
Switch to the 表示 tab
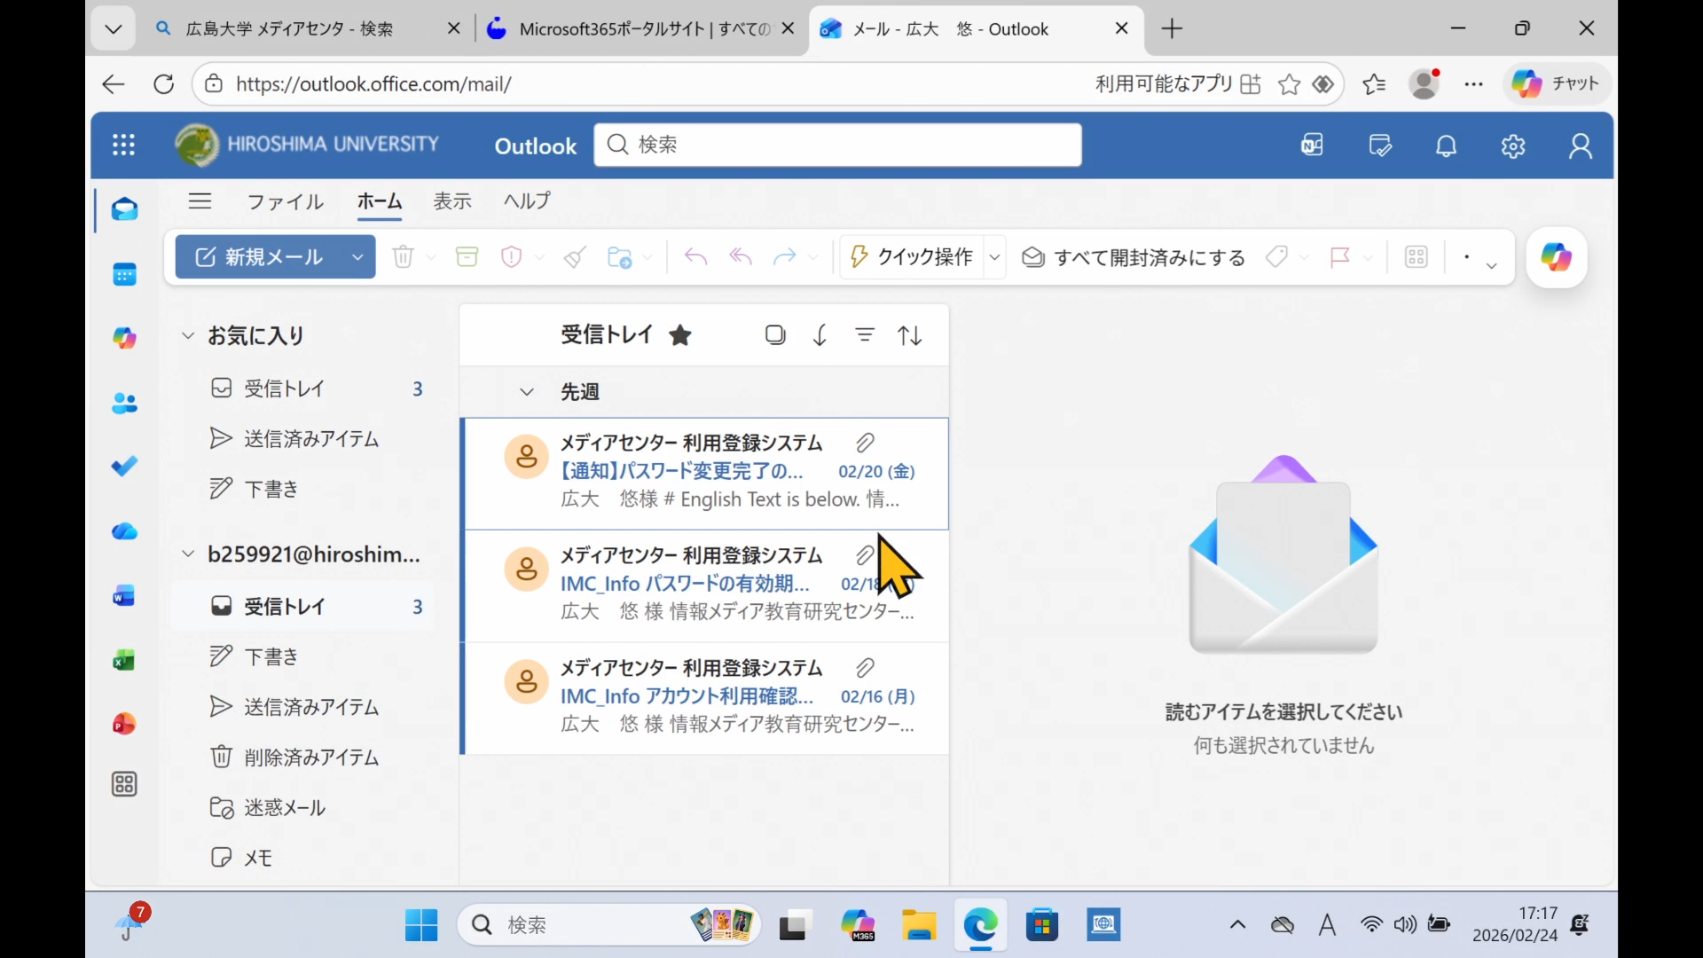(452, 201)
